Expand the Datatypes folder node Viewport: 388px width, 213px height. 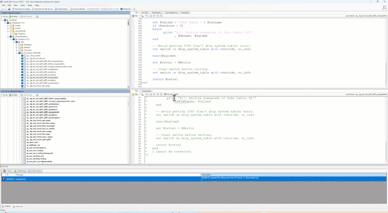[x=17, y=45]
